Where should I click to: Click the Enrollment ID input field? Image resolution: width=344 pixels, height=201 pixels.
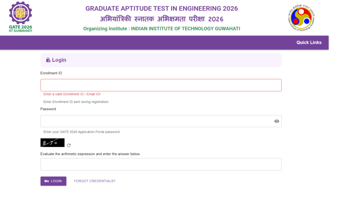point(161,85)
